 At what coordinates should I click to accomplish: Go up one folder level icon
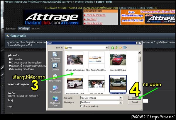(116, 48)
